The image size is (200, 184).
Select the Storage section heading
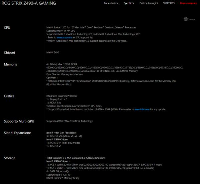10,158
